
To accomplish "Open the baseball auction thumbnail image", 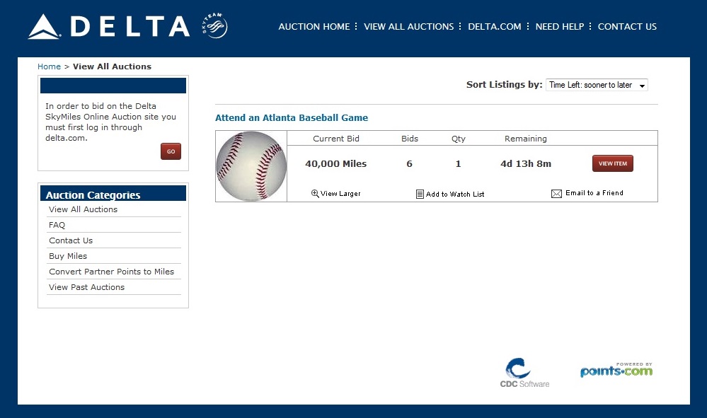I will coord(251,166).
